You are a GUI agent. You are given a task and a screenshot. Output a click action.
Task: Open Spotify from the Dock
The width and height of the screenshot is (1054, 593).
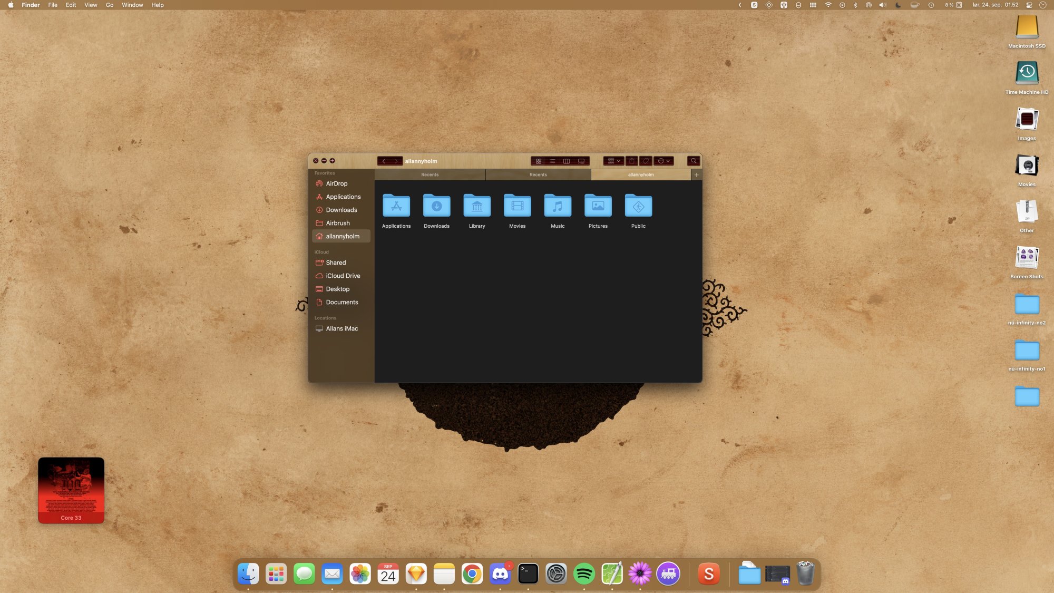click(x=584, y=574)
